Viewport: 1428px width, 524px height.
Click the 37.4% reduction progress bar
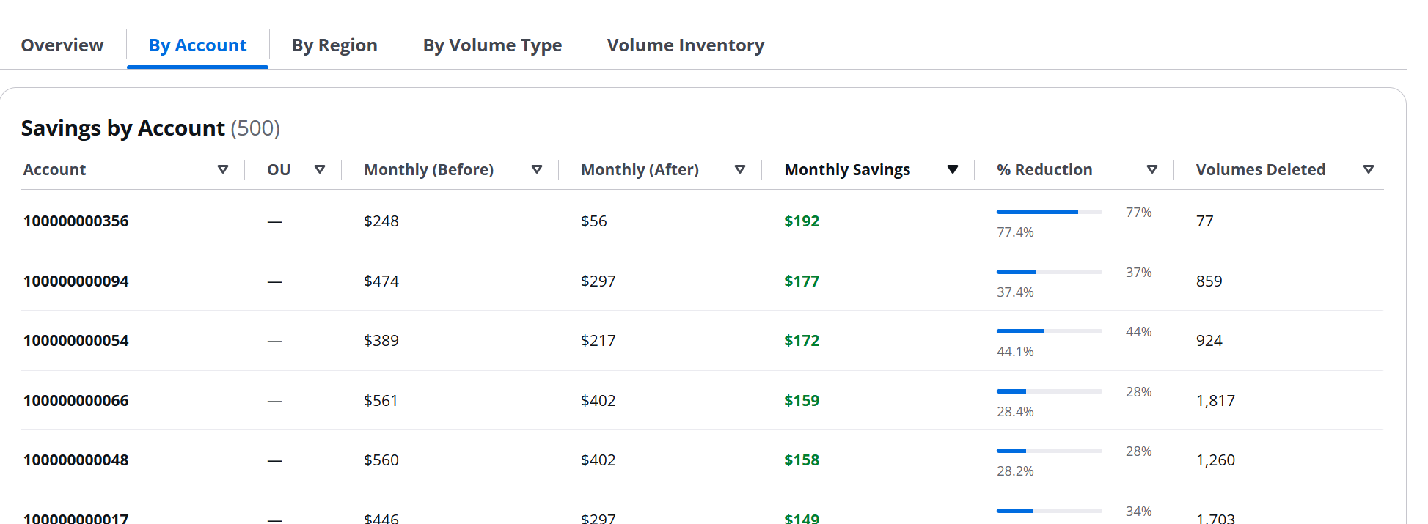click(x=1050, y=272)
